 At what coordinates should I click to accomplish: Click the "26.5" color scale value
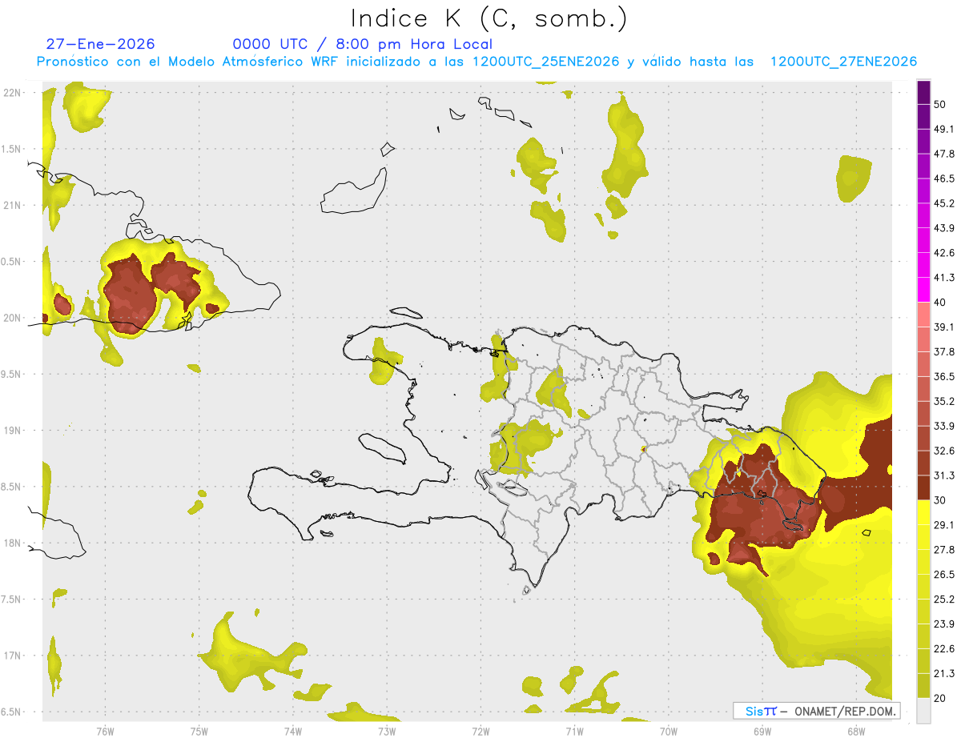(944, 575)
